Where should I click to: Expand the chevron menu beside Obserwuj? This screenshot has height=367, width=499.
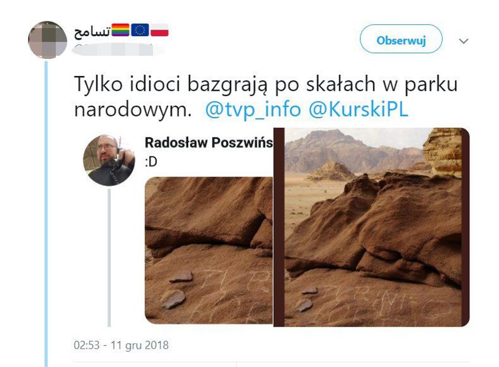[x=463, y=41]
